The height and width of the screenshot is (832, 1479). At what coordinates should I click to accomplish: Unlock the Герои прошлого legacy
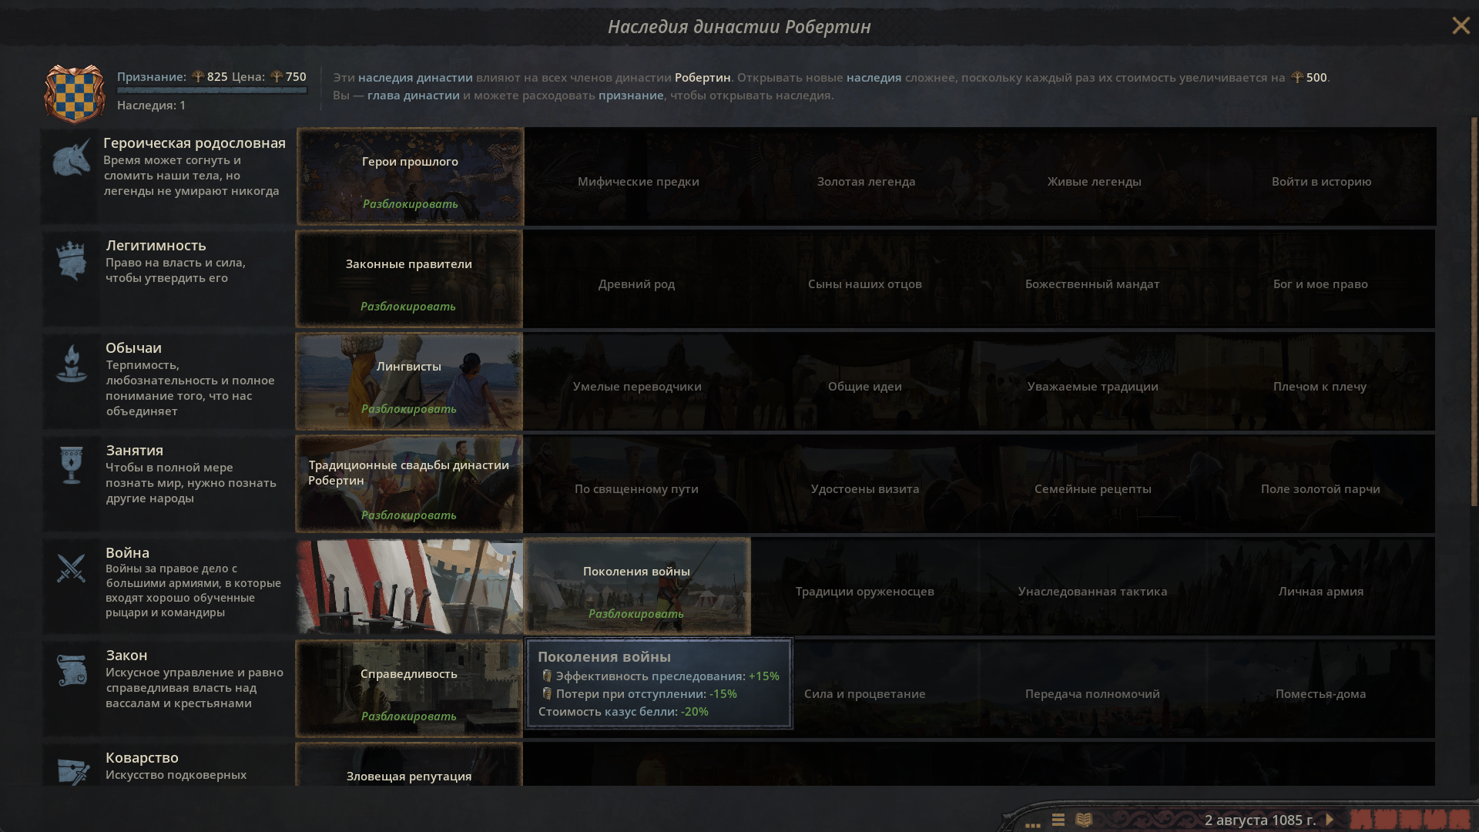click(410, 204)
